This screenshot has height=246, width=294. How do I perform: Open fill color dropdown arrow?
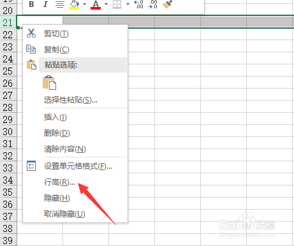click(84, 4)
